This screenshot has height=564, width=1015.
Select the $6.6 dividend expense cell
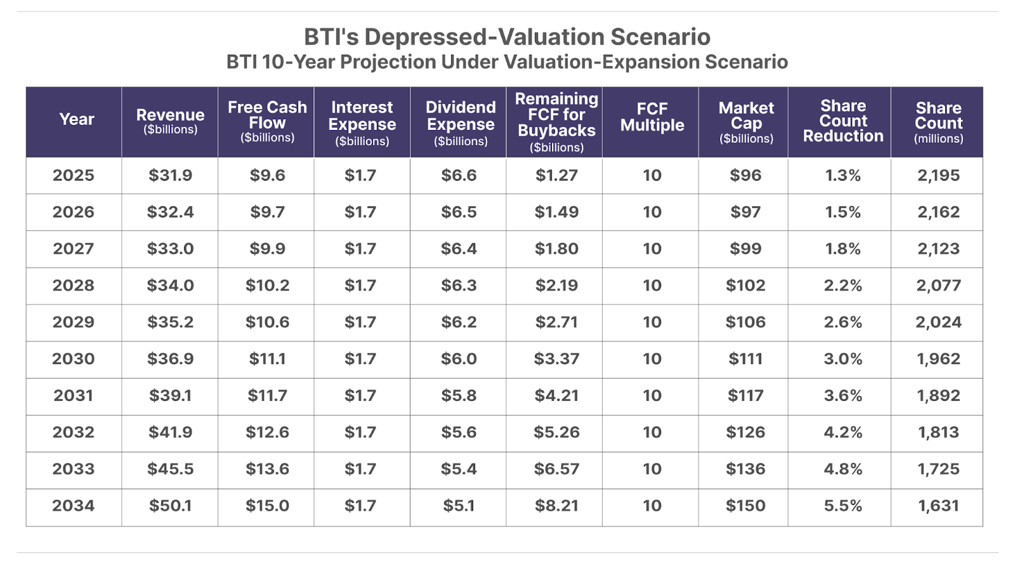pos(459,175)
